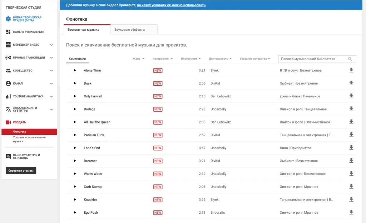
Task: Download Warm Water track
Action: point(351,174)
